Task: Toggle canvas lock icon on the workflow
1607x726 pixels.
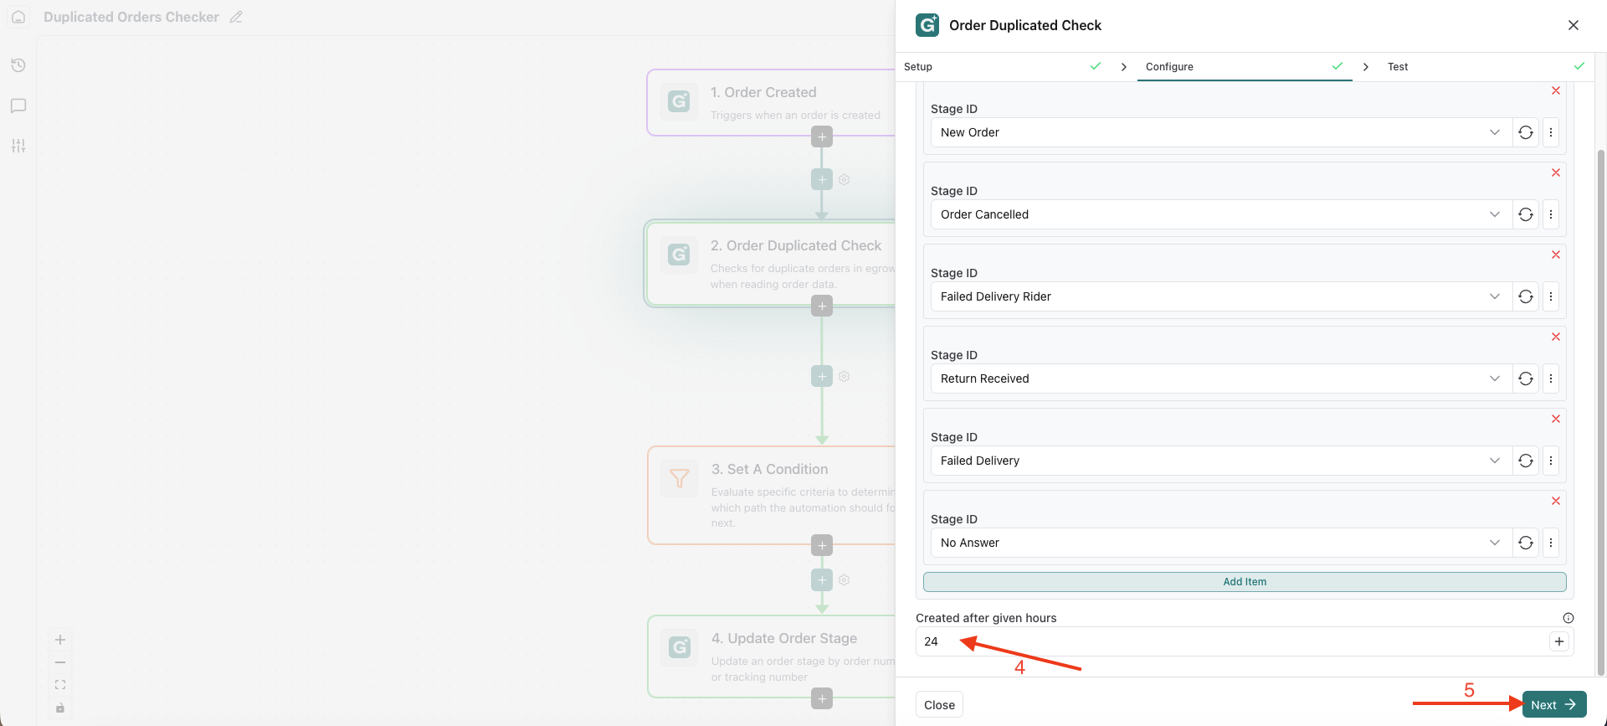Action: point(60,708)
